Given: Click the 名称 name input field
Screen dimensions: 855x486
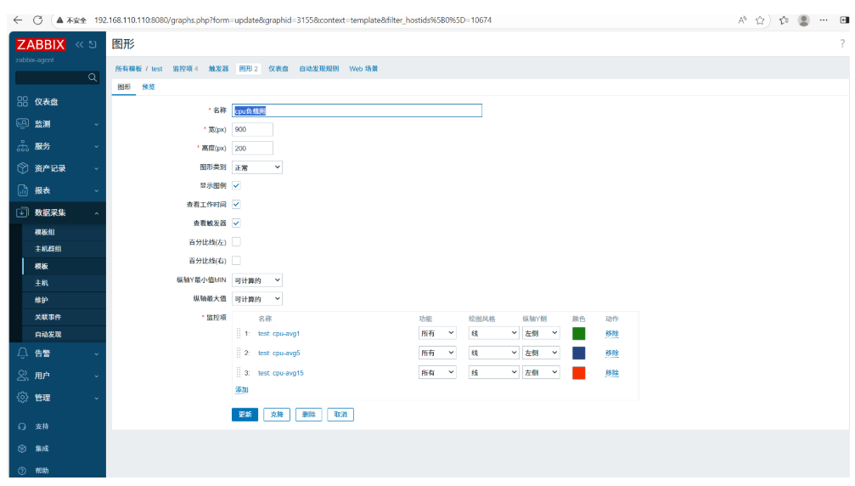Looking at the screenshot, I should coord(357,110).
